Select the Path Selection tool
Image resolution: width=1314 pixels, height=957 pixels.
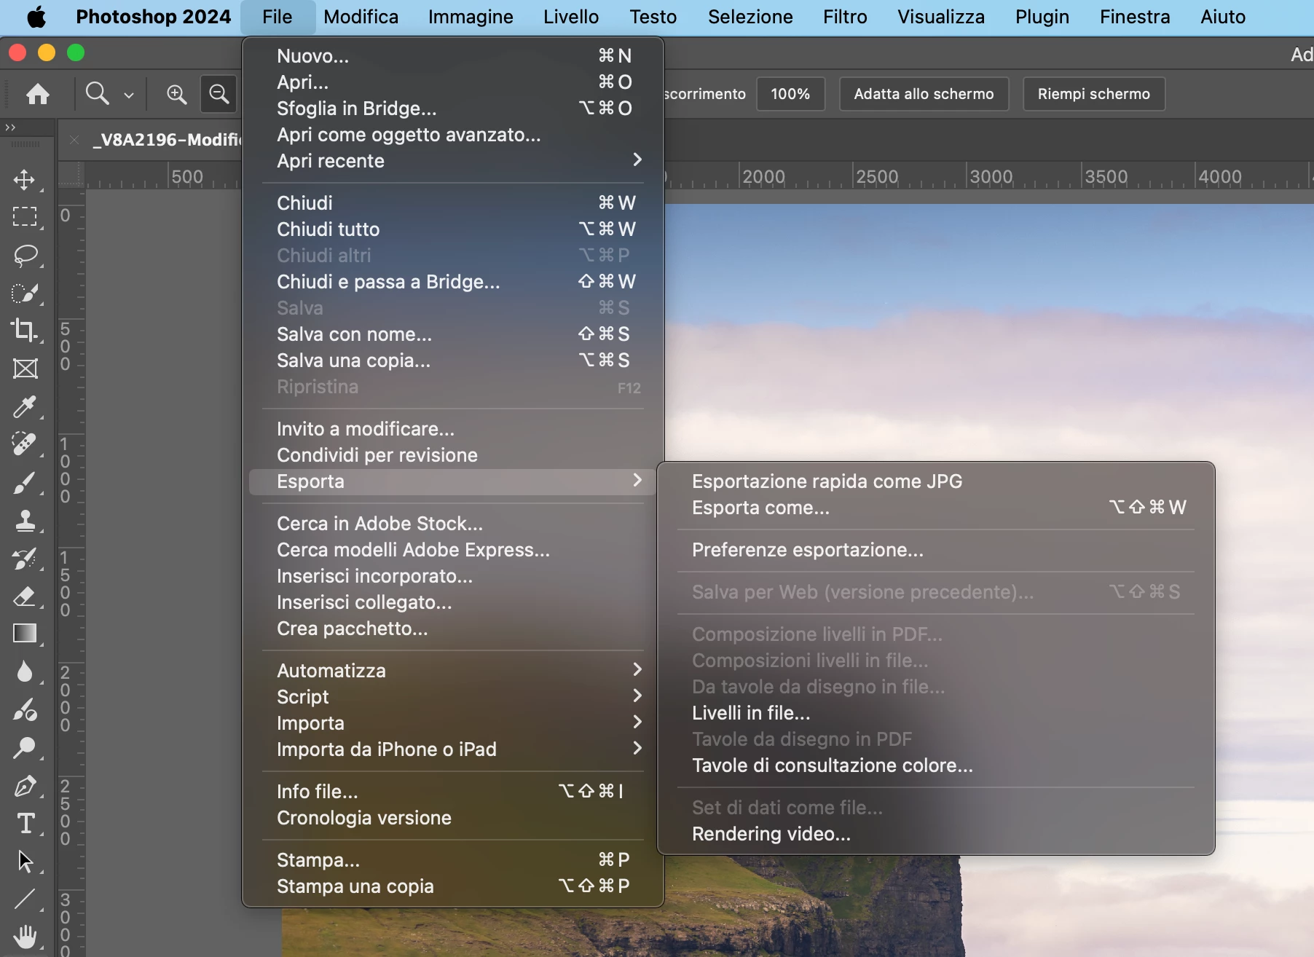coord(25,861)
